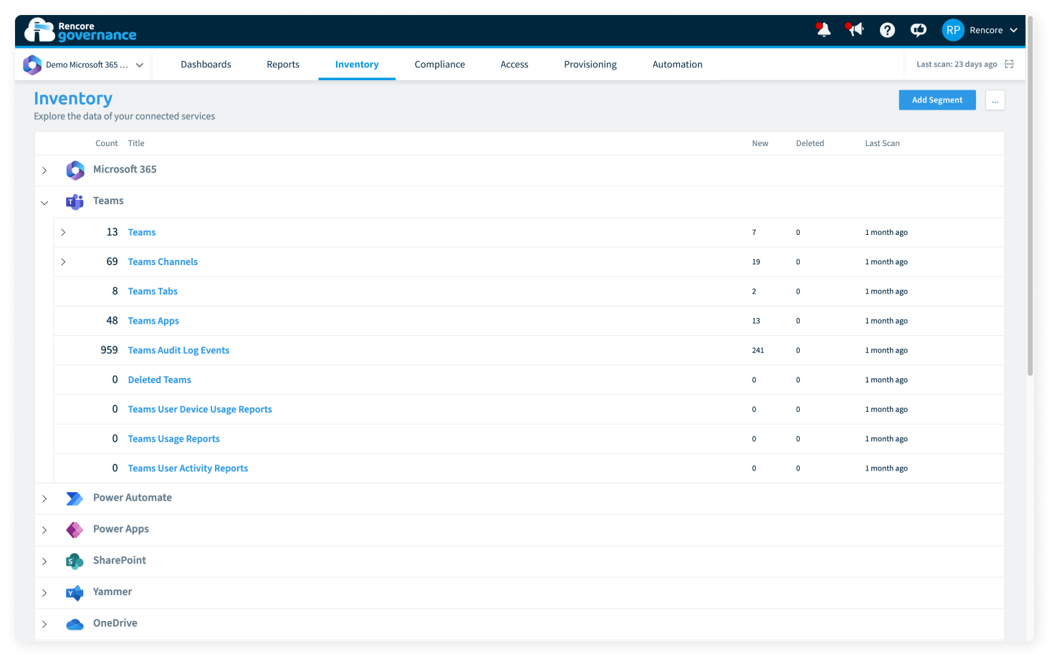The width and height of the screenshot is (1049, 656).
Task: Click the Power Automate section title
Action: point(133,498)
